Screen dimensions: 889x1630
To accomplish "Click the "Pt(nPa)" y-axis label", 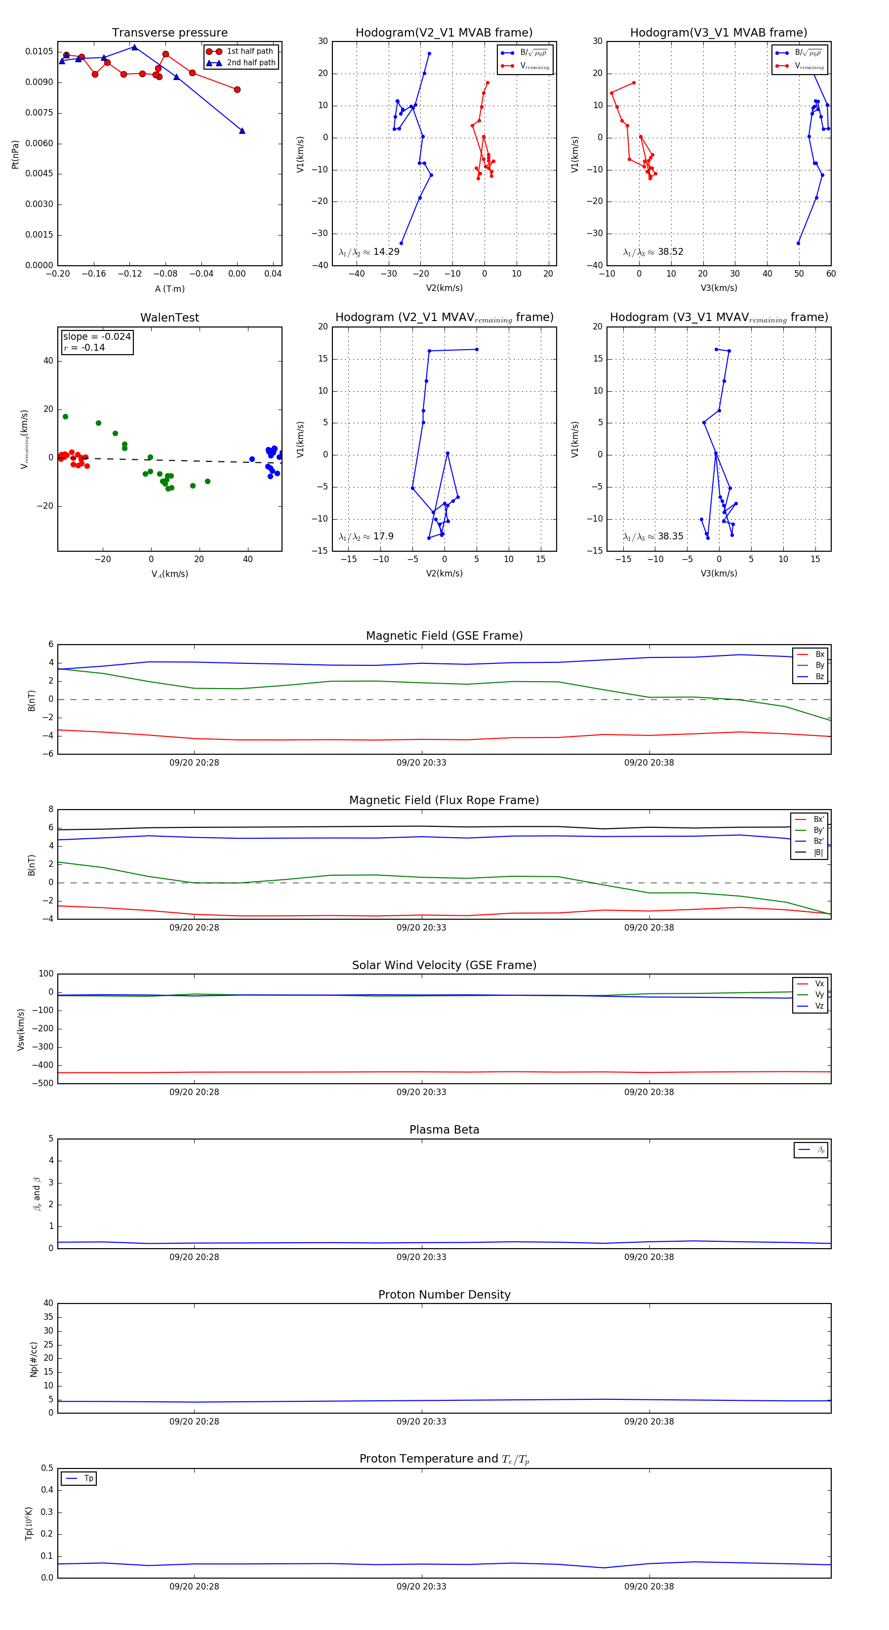I will click(15, 154).
